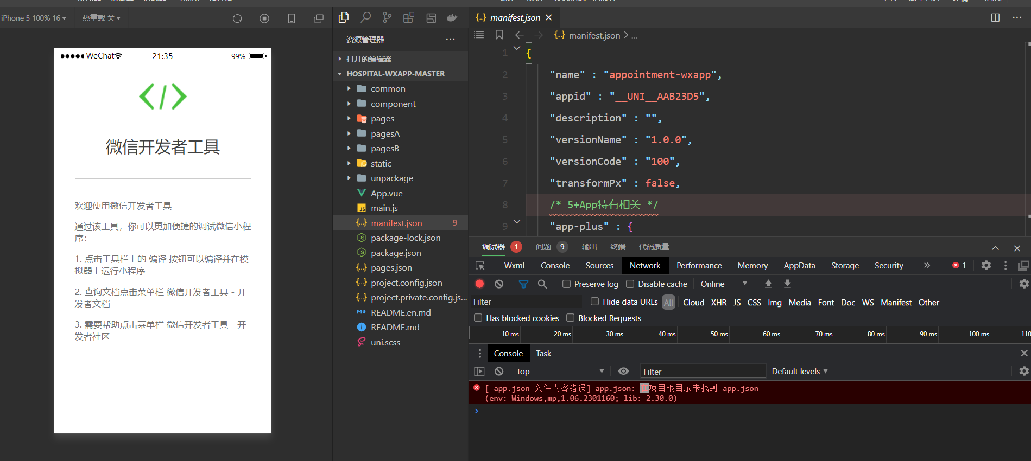Open the Online throttling dropdown
Viewport: 1031px width, 461px height.
[x=724, y=284]
